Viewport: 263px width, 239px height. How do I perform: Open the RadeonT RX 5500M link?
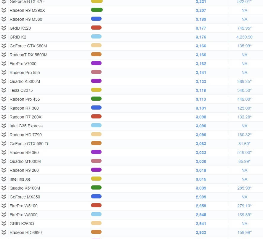tap(28, 55)
